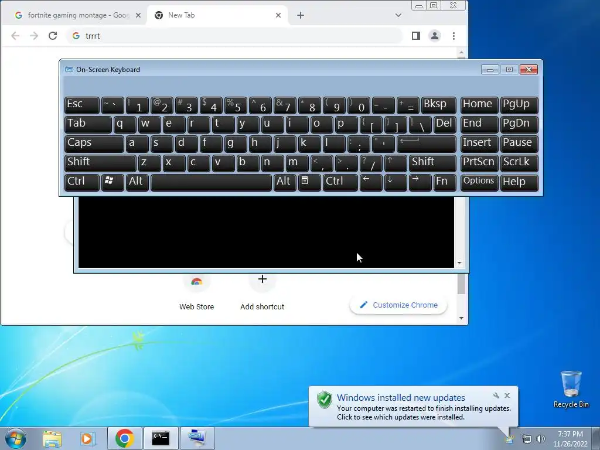The height and width of the screenshot is (450, 600).
Task: Open the Chrome side panel icon
Action: tap(416, 36)
